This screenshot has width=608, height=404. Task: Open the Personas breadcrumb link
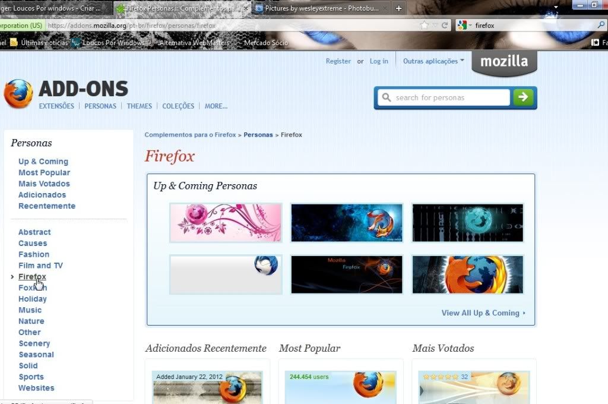(x=258, y=135)
